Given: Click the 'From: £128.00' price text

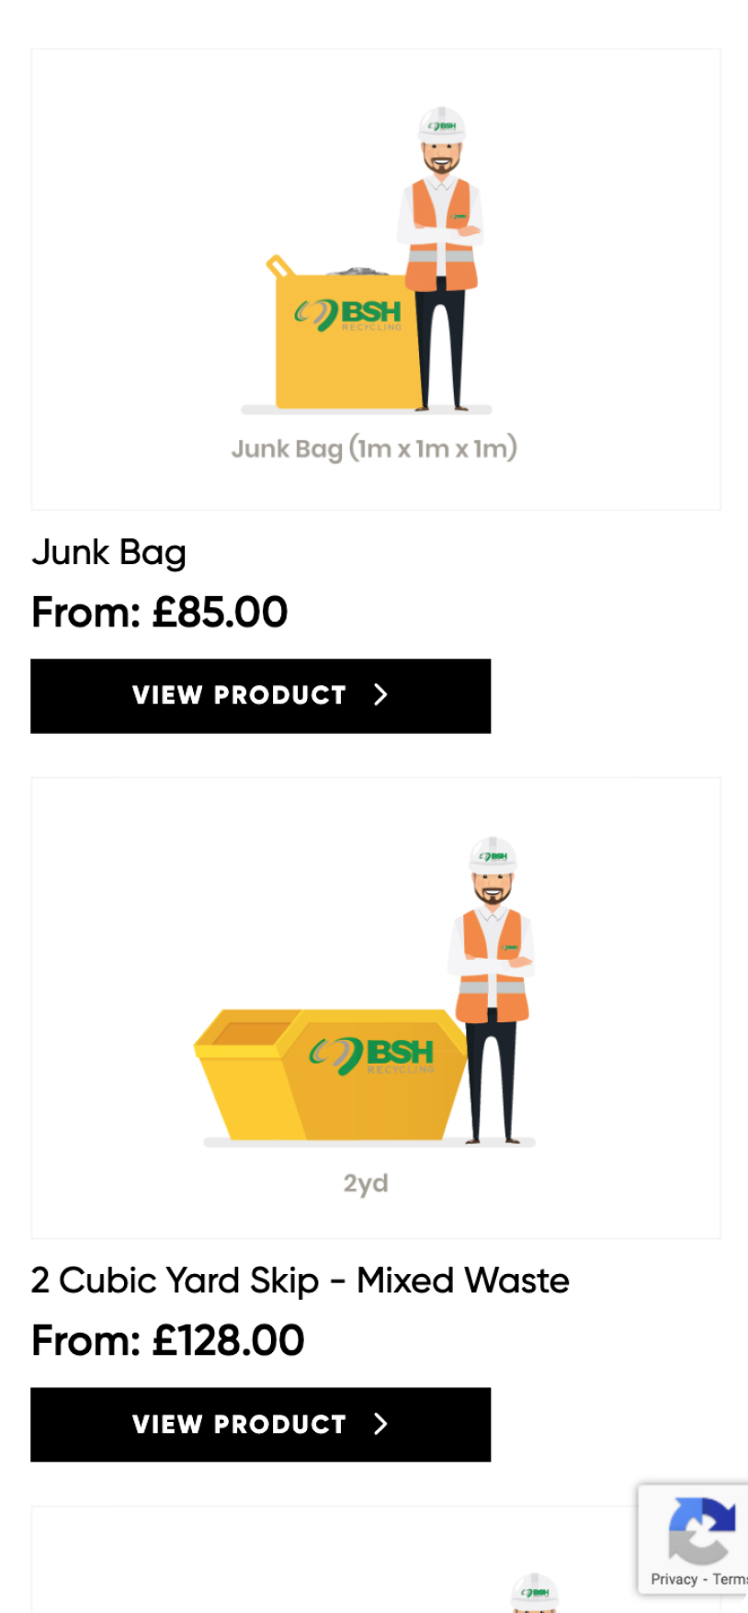Looking at the screenshot, I should tap(168, 1341).
